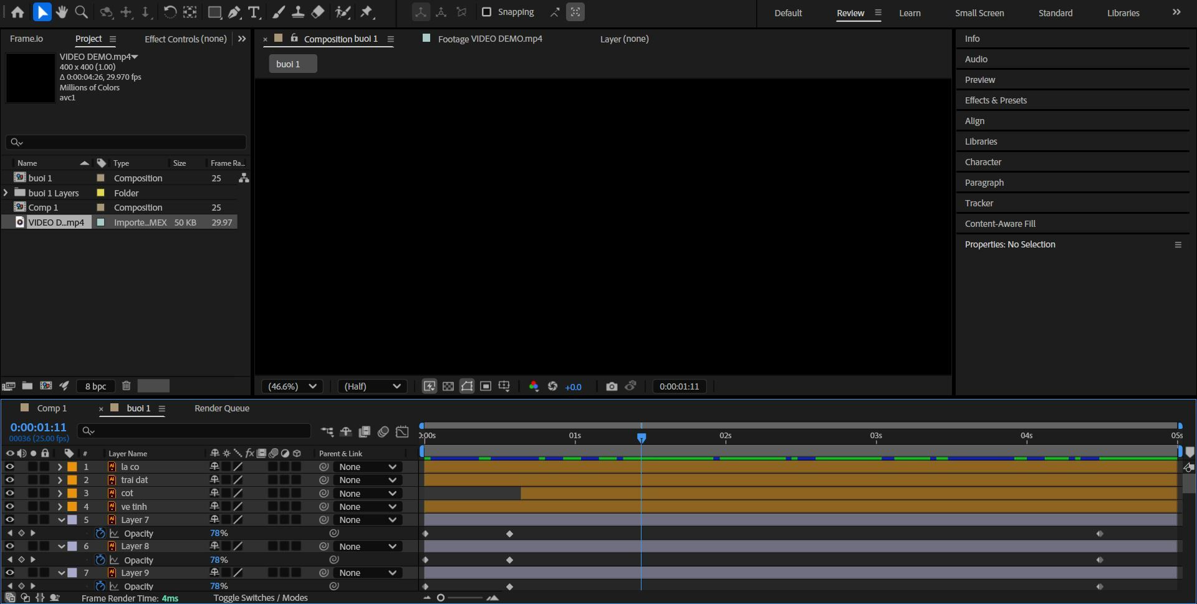This screenshot has width=1197, height=604.
Task: Switch to Learn workspace
Action: click(x=910, y=13)
